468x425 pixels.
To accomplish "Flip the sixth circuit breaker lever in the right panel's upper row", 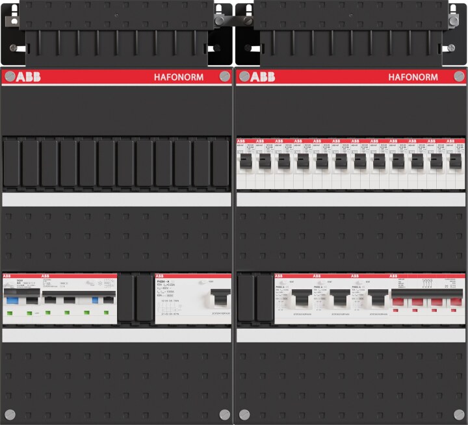I will pos(341,161).
